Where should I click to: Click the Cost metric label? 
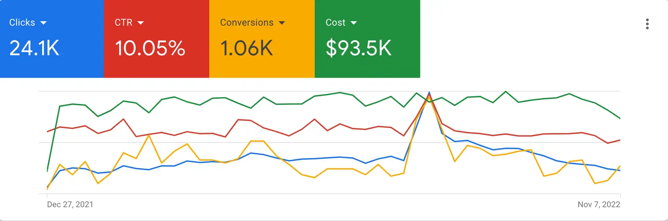click(x=335, y=22)
